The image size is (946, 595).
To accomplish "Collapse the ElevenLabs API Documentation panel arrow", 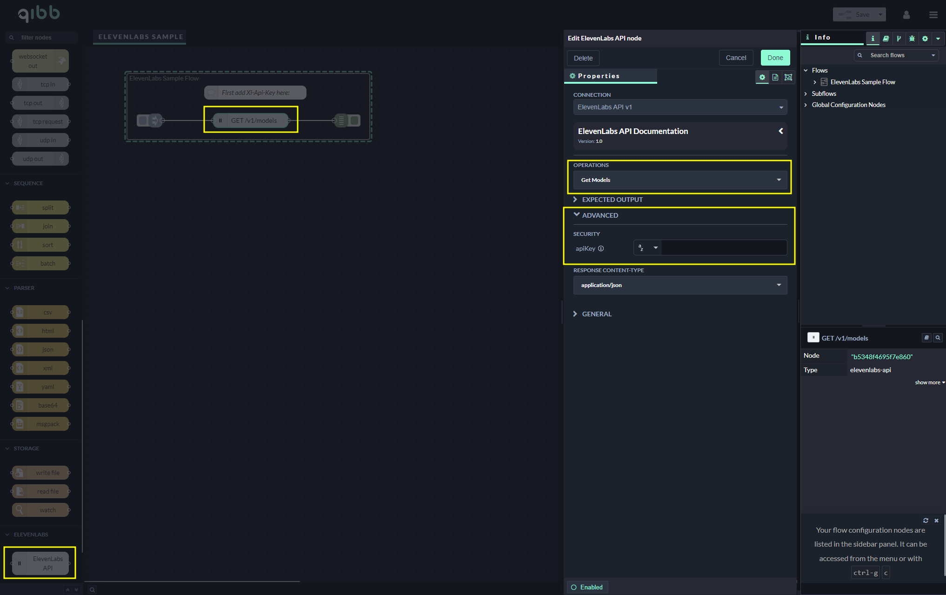I will (x=781, y=131).
